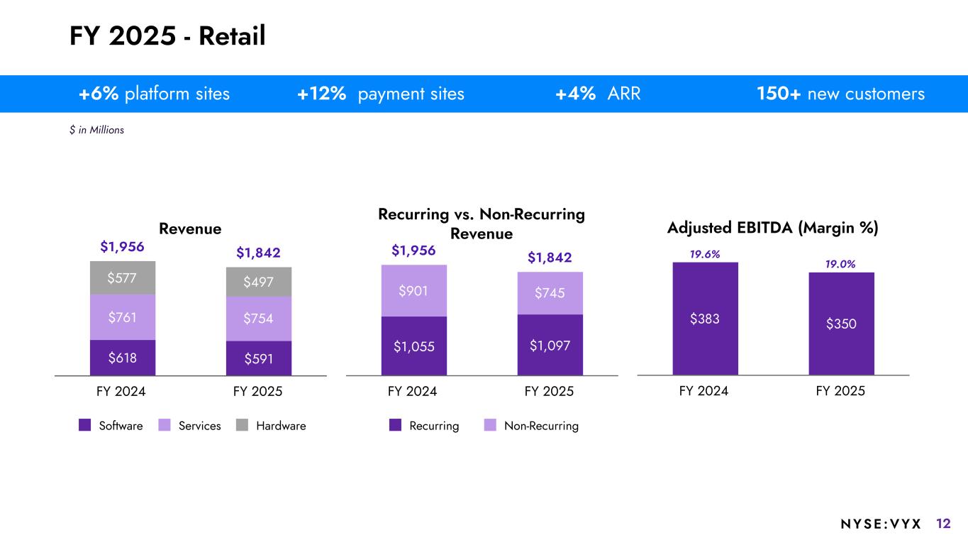Click the NYSE:VYX ticker in footer
The image size is (968, 545).
coord(881,524)
